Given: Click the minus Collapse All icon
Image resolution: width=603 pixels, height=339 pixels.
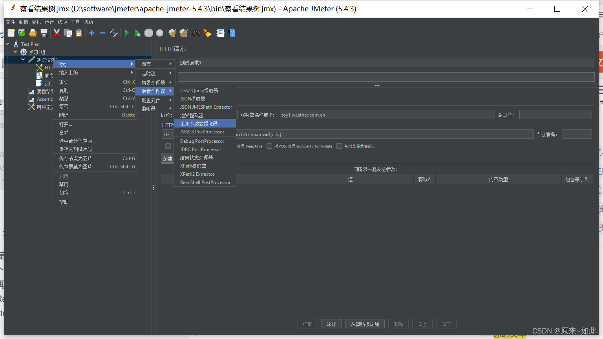Looking at the screenshot, I should [x=103, y=33].
